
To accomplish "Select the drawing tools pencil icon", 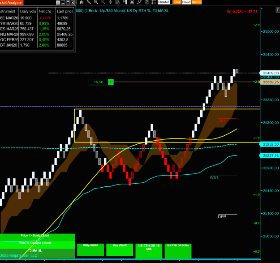I will tap(89, 2).
